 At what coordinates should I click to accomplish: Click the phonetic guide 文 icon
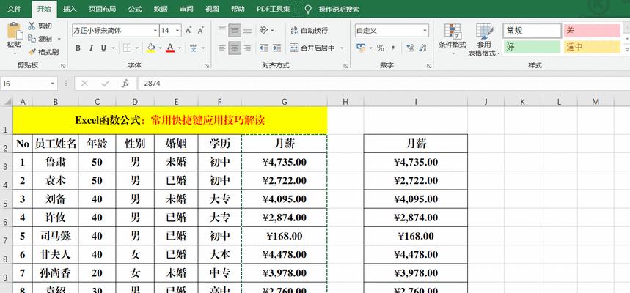click(194, 48)
